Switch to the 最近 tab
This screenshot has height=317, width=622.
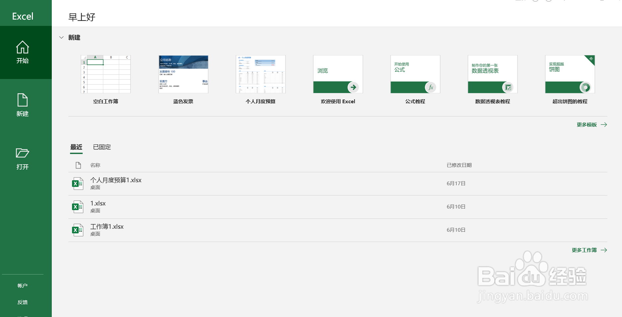click(x=76, y=147)
